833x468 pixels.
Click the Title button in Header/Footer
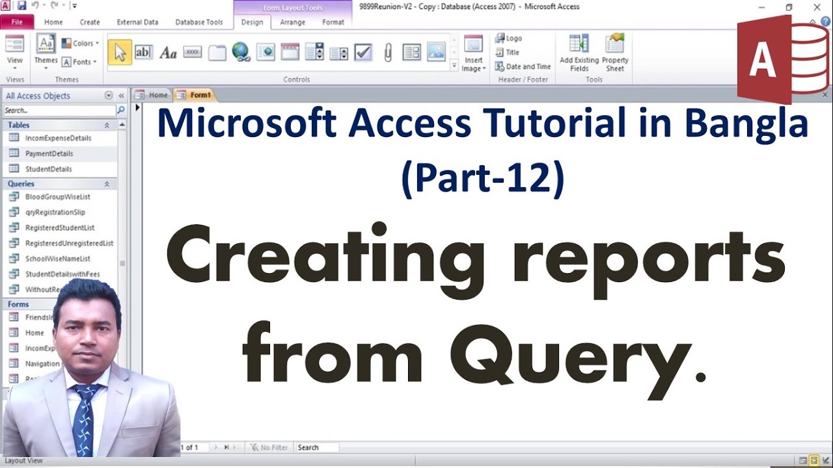pyautogui.click(x=507, y=52)
